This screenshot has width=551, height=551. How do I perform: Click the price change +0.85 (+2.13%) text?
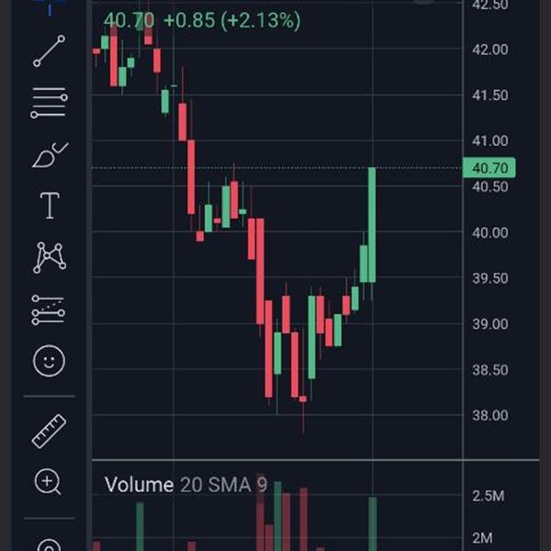click(232, 20)
